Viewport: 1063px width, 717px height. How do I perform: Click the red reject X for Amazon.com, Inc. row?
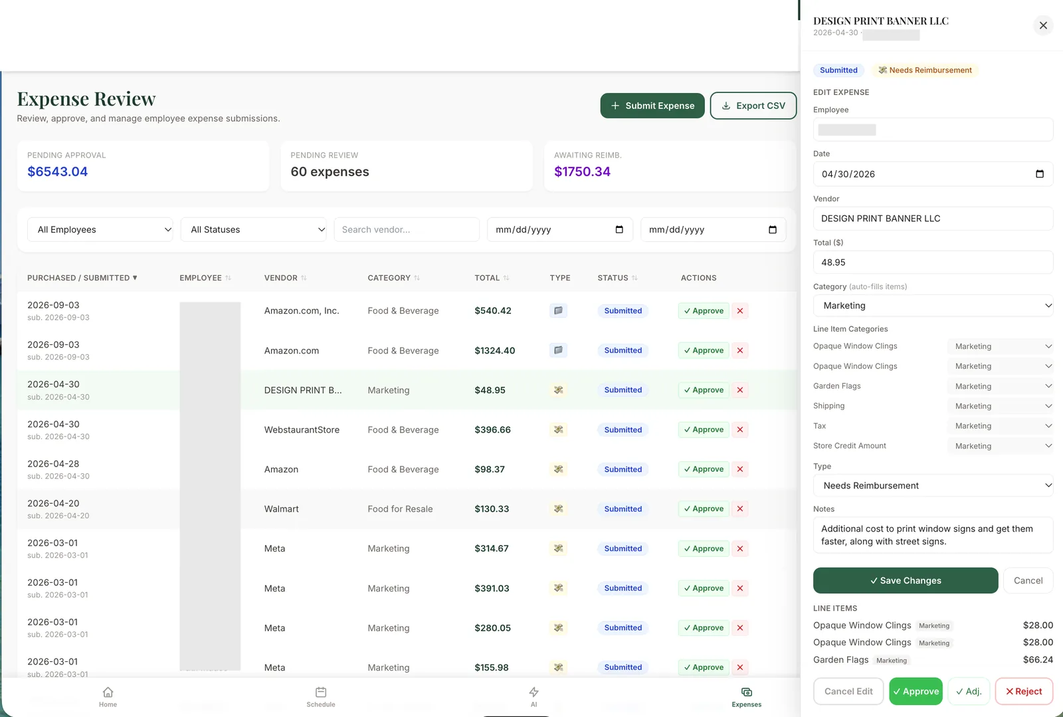(x=740, y=311)
